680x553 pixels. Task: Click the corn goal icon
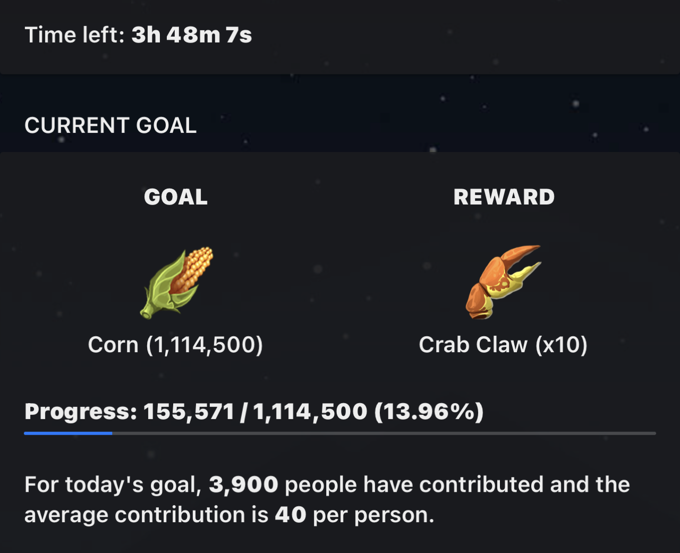176,282
